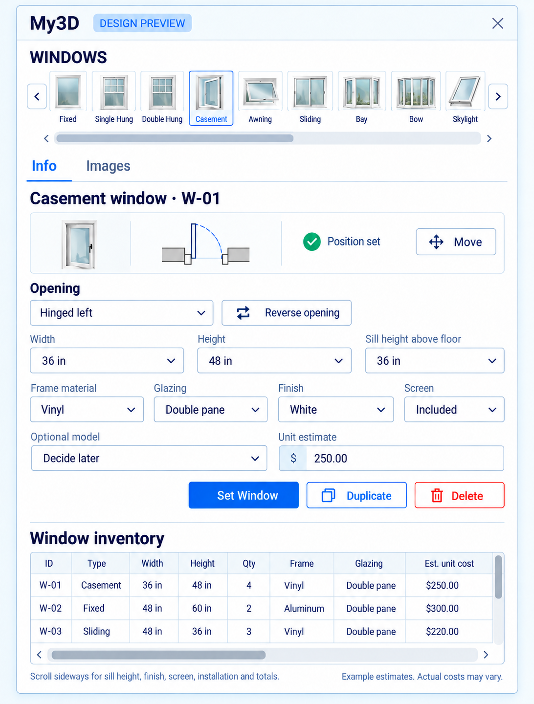Select the Skylight window icon
Screen dimensions: 534x704
coord(466,98)
